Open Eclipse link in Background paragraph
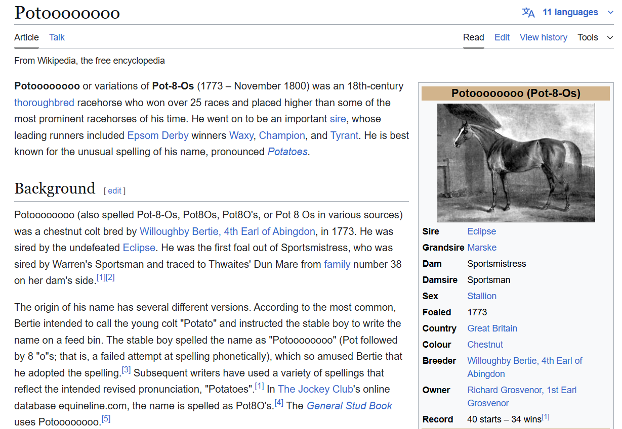The image size is (622, 429). click(139, 248)
